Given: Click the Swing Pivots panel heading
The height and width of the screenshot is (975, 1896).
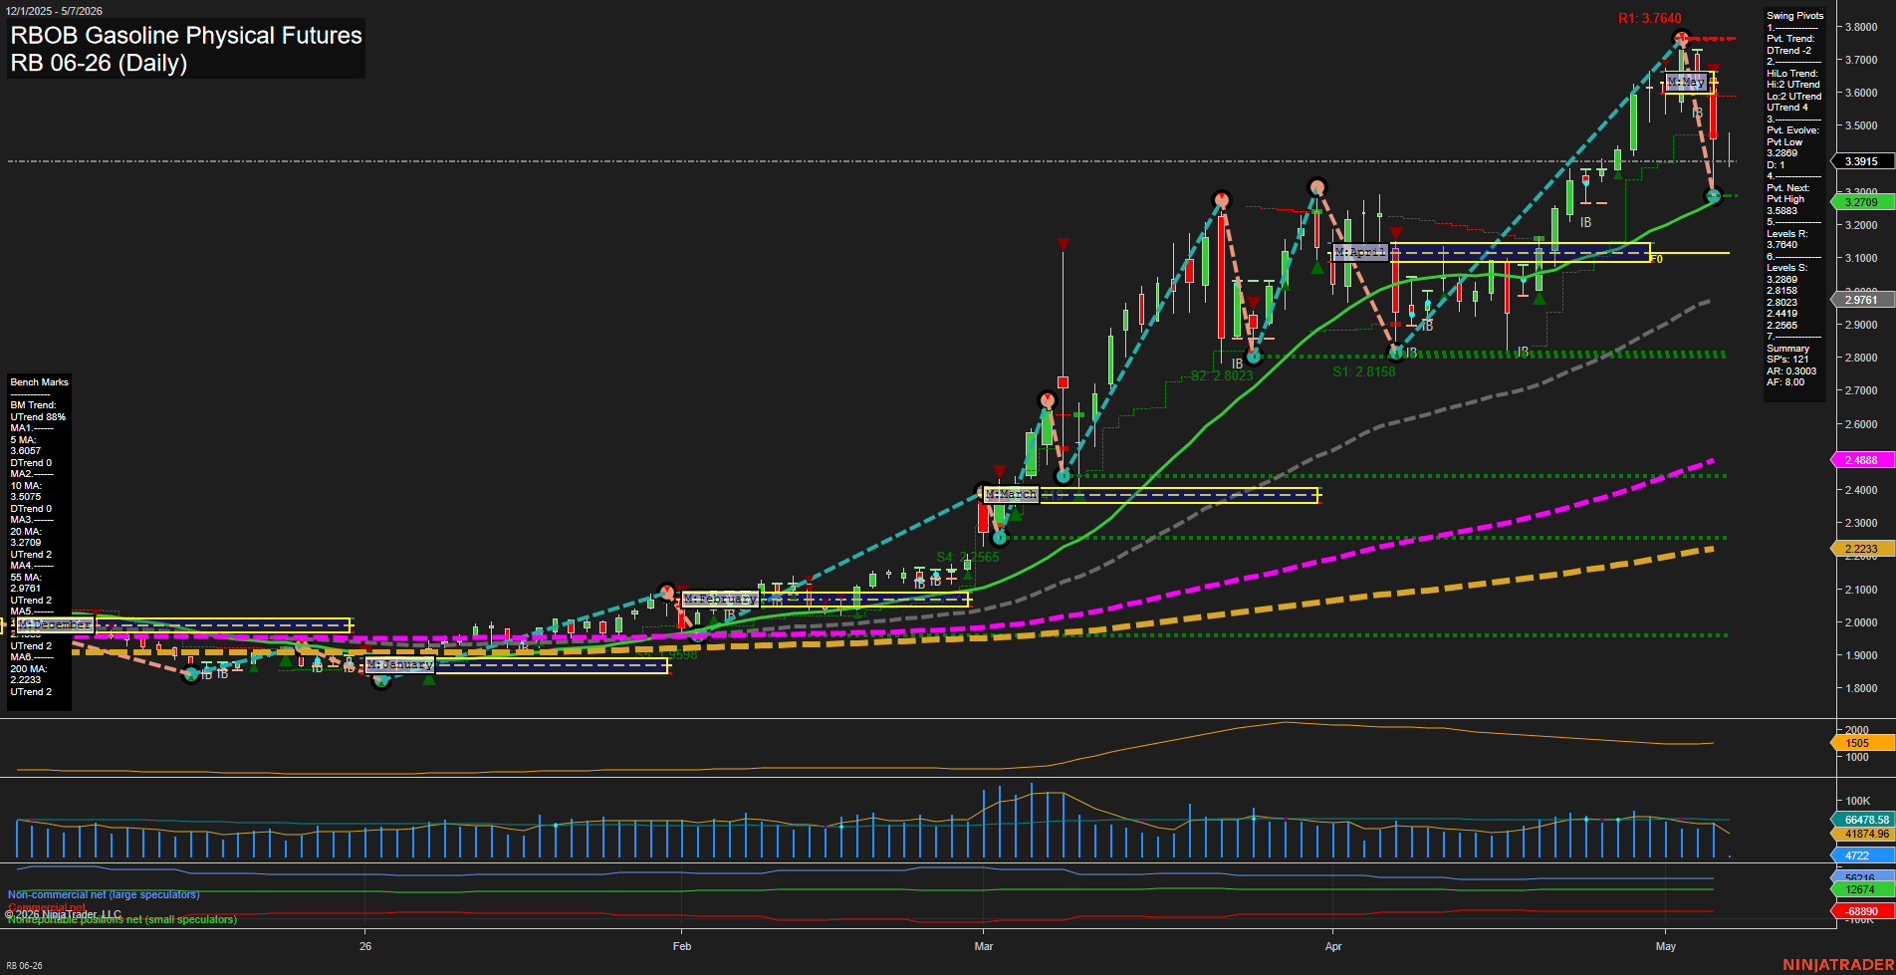Looking at the screenshot, I should click(x=1795, y=16).
